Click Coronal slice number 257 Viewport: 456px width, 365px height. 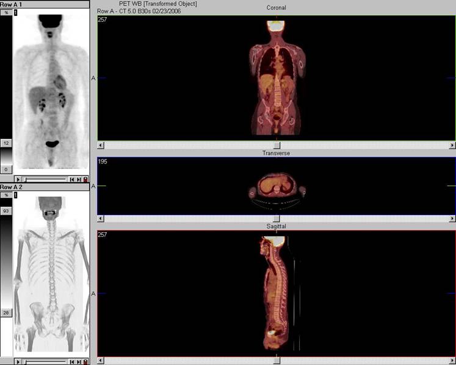pos(103,19)
